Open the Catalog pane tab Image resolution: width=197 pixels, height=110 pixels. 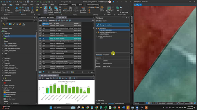[98, 103]
